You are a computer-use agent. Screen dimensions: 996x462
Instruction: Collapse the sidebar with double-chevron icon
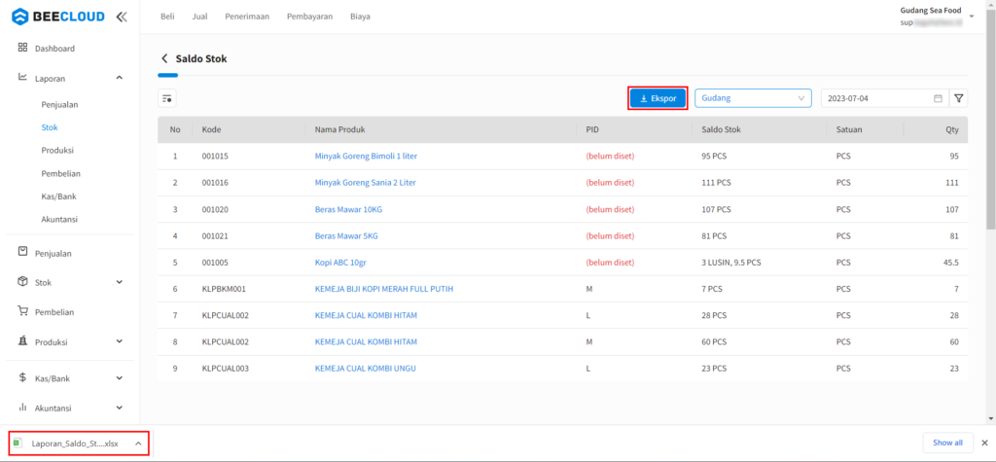121,17
